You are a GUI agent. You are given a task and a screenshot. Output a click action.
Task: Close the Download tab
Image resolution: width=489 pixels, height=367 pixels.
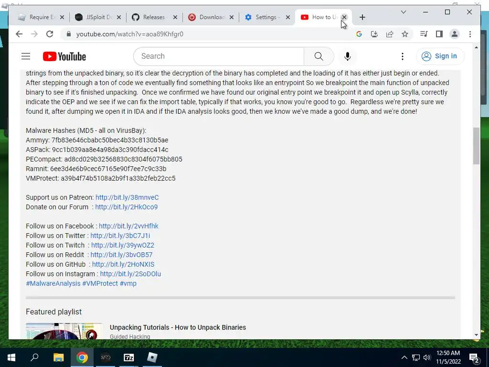pyautogui.click(x=232, y=17)
